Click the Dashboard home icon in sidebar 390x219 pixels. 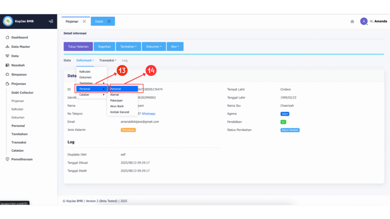[7, 38]
